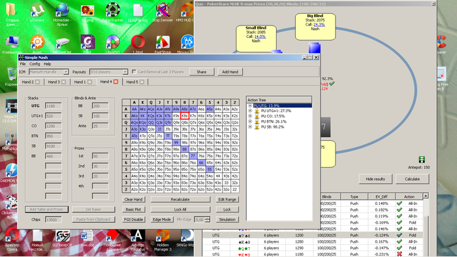The width and height of the screenshot is (457, 257).
Task: Click the Simulation button
Action: (x=227, y=219)
